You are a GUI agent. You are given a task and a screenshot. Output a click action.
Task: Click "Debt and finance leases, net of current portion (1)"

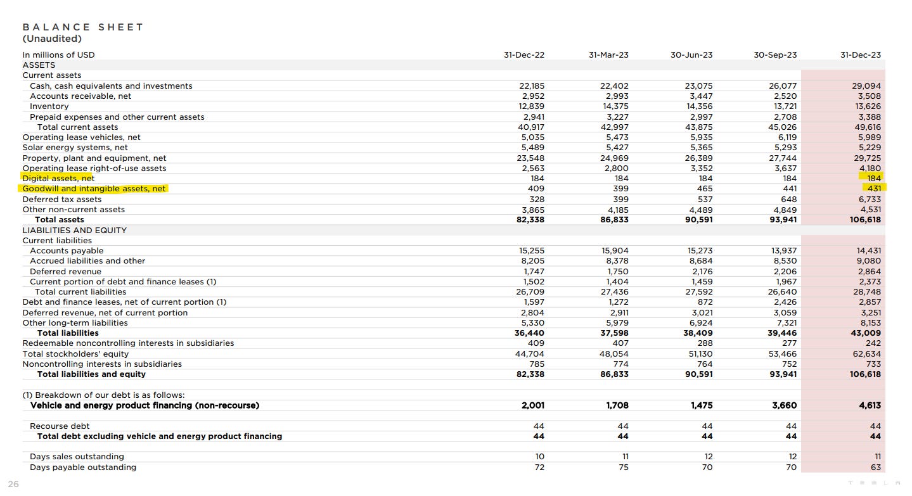coord(124,302)
